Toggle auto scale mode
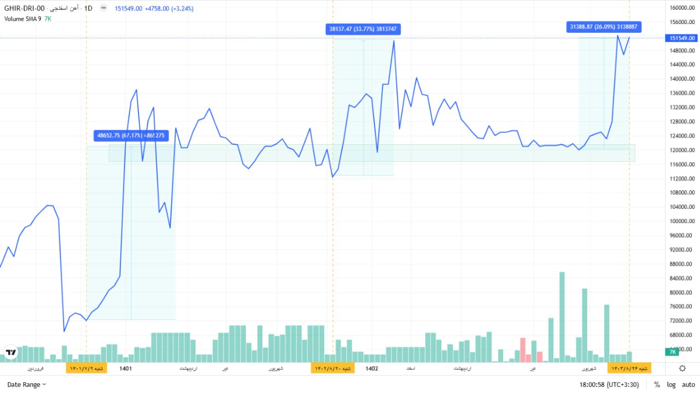 pos(688,385)
